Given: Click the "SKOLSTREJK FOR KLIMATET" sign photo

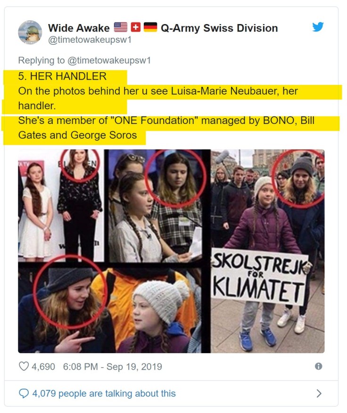Looking at the screenshot, I should [267, 251].
